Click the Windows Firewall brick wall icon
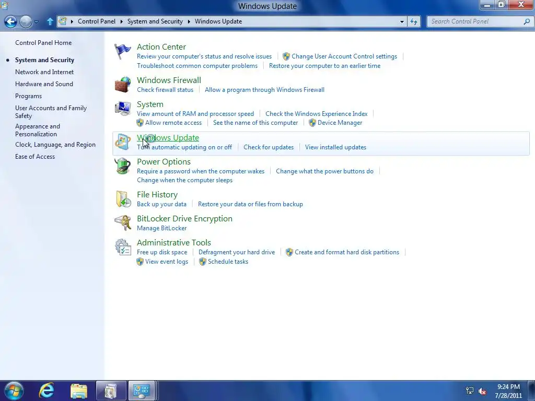 click(x=122, y=85)
